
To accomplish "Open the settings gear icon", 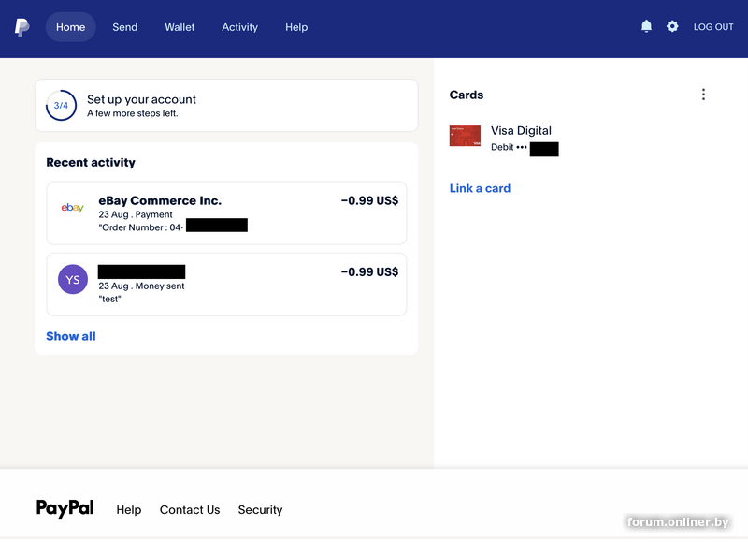I will pyautogui.click(x=672, y=26).
